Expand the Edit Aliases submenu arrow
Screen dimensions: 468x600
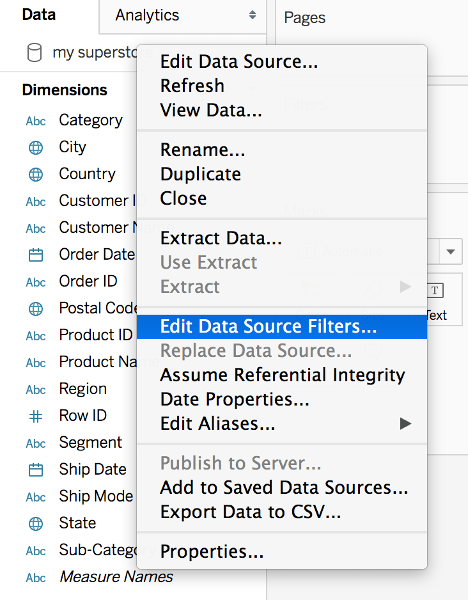tap(405, 423)
